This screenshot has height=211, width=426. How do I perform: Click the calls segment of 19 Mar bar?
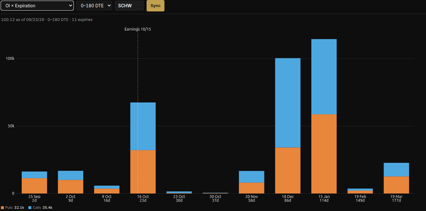pos(397,170)
